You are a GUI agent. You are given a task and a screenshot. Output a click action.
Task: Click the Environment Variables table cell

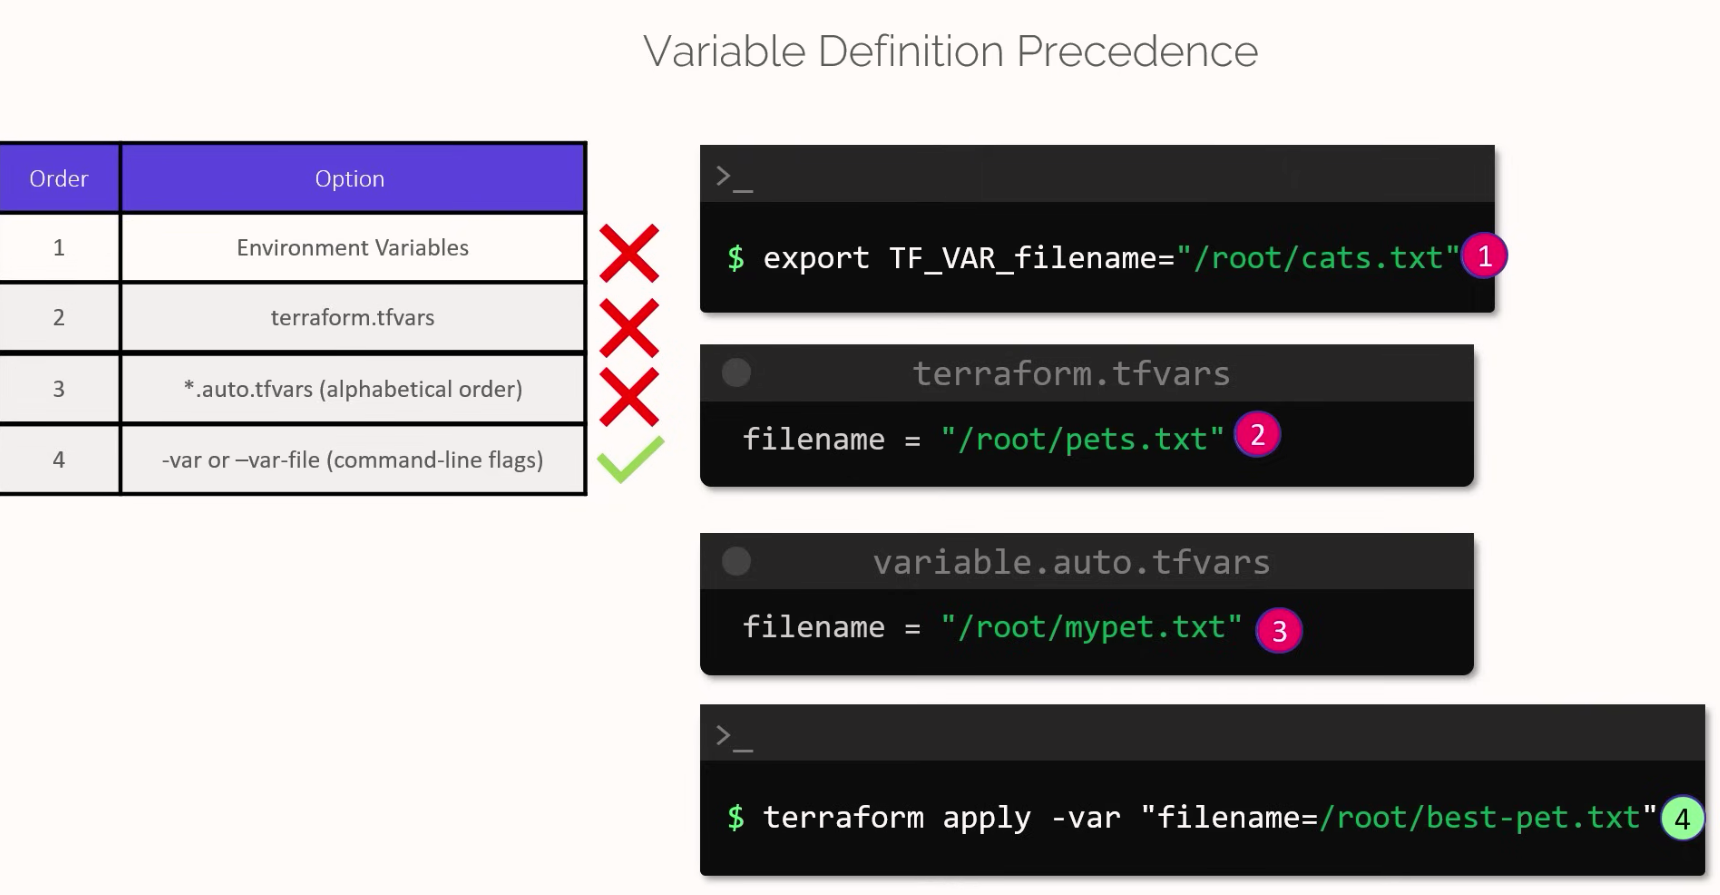tap(352, 248)
